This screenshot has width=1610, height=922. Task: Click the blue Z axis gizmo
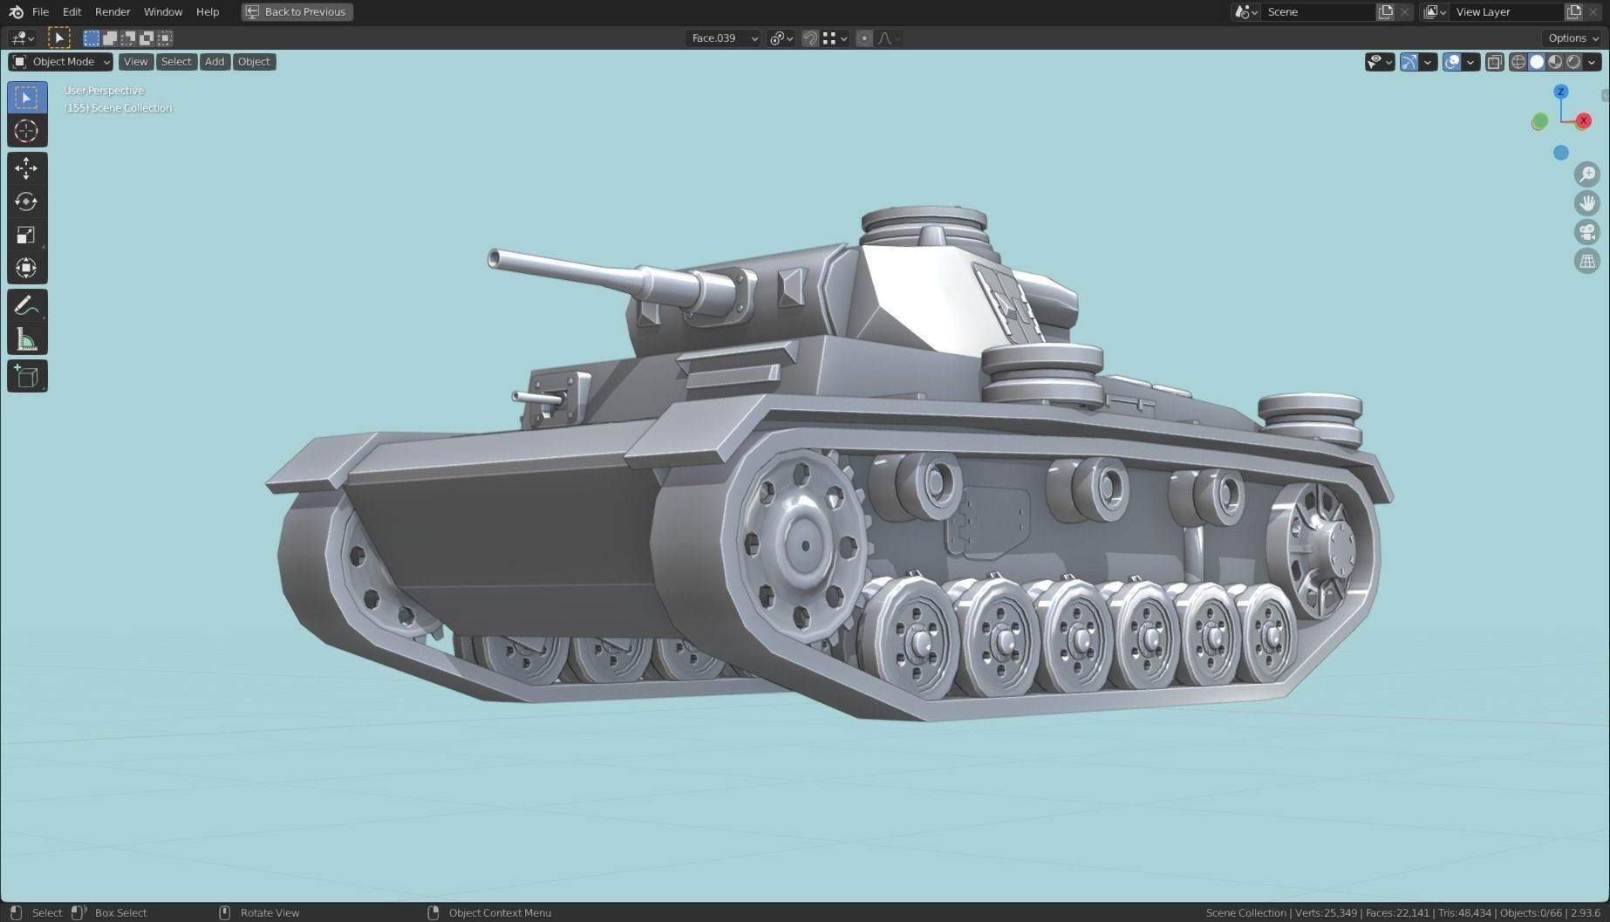click(1561, 92)
